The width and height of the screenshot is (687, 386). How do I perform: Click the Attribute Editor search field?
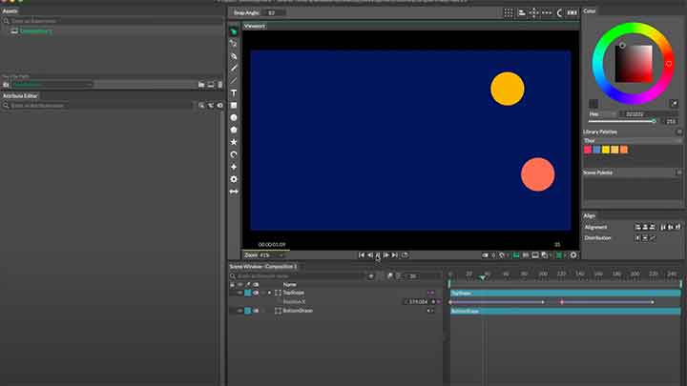pyautogui.click(x=97, y=106)
